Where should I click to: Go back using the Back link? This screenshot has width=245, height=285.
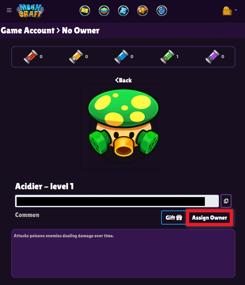tap(123, 80)
